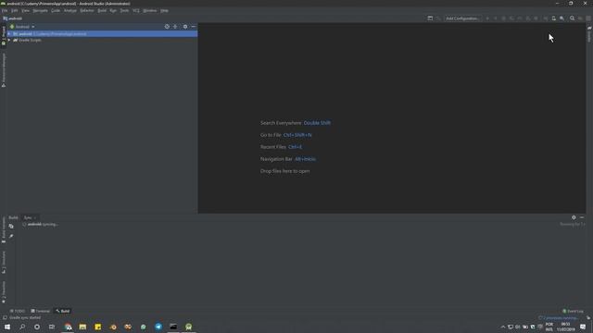This screenshot has height=333, width=593.
Task: Click Search Everywhere magnifier icon
Action: [x=573, y=18]
